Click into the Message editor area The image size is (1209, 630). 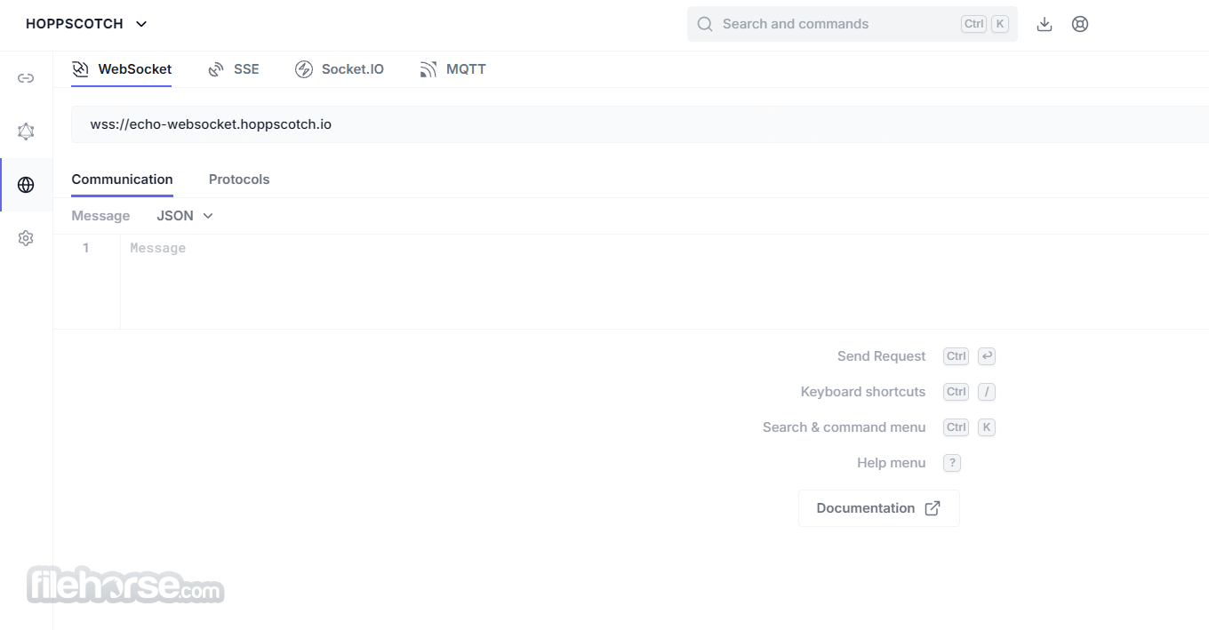coord(664,282)
